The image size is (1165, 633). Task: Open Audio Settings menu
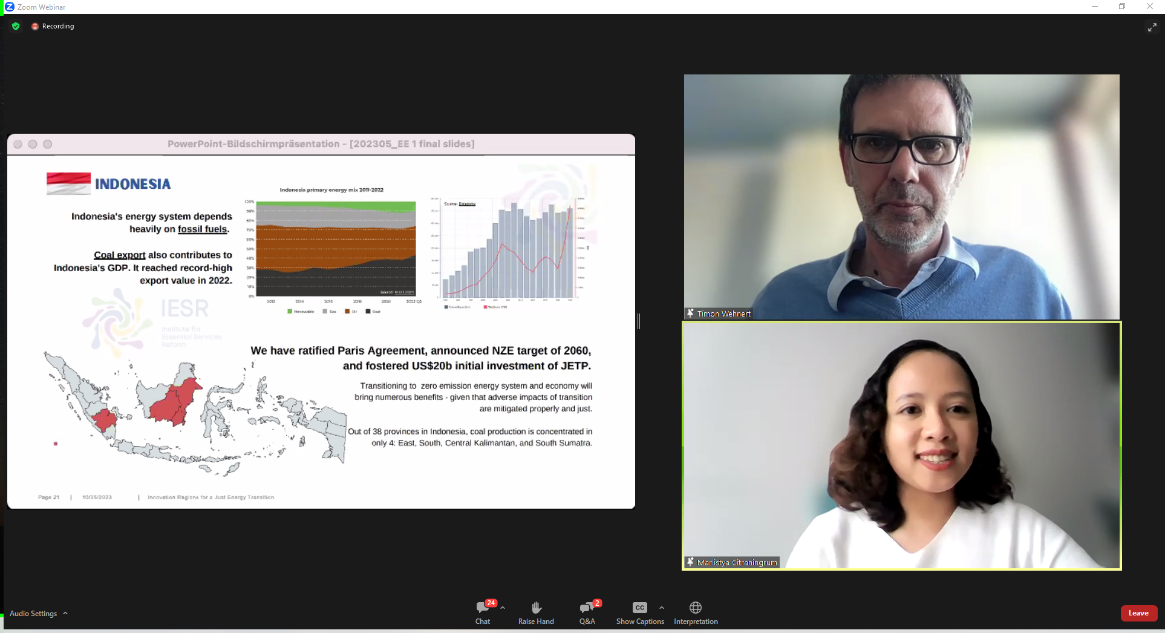(x=33, y=613)
